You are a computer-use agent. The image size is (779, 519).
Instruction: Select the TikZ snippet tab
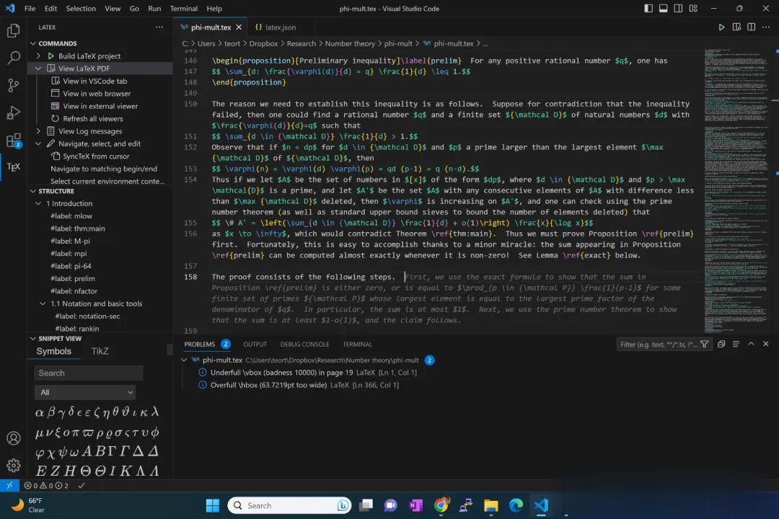[100, 351]
